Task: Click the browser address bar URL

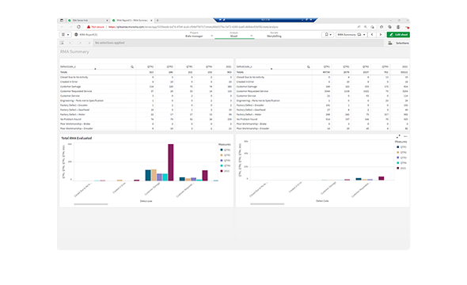Action: coord(194,27)
